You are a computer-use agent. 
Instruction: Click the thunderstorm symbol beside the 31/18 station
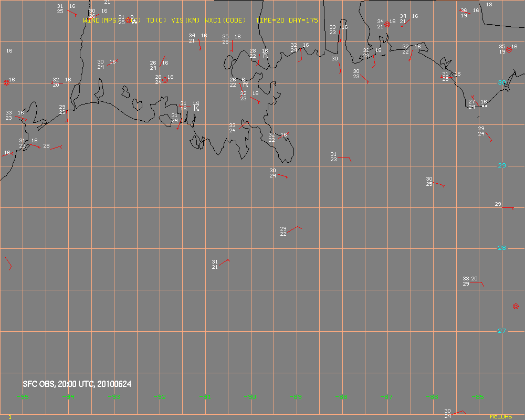(x=196, y=108)
